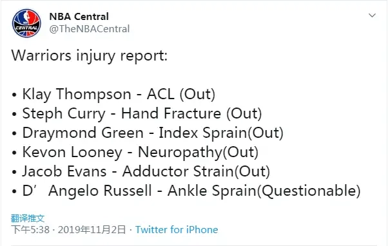Click the 'Index Sprain(Out)' text

click(x=221, y=133)
